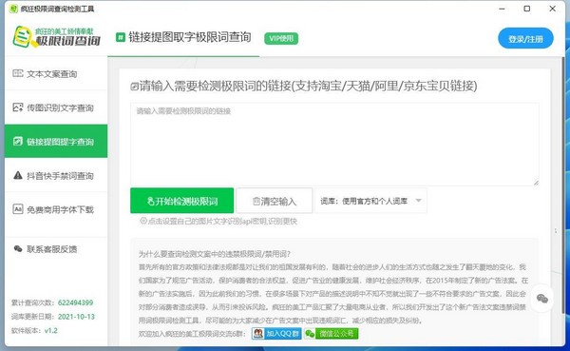Click the 请输入需要检测极限词的链接 instruction label

coord(308,86)
